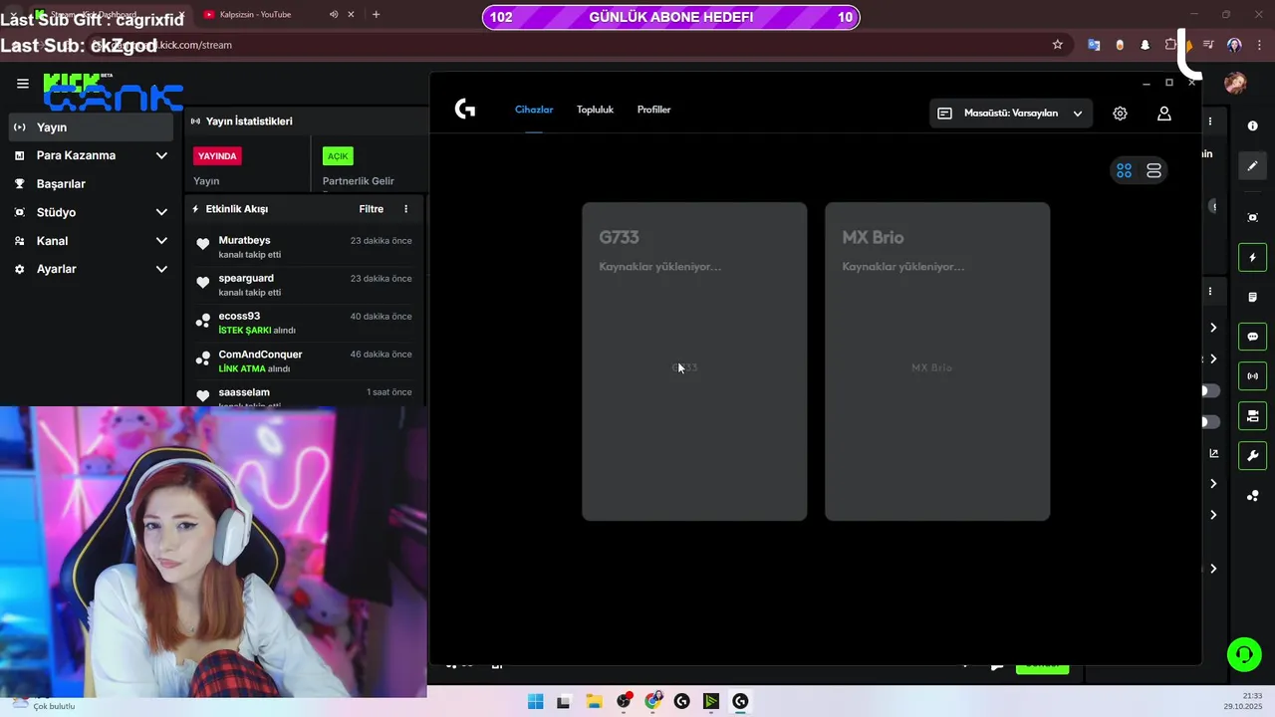The width and height of the screenshot is (1275, 717).
Task: Switch G HUB devices to list view
Action: coord(1153,171)
